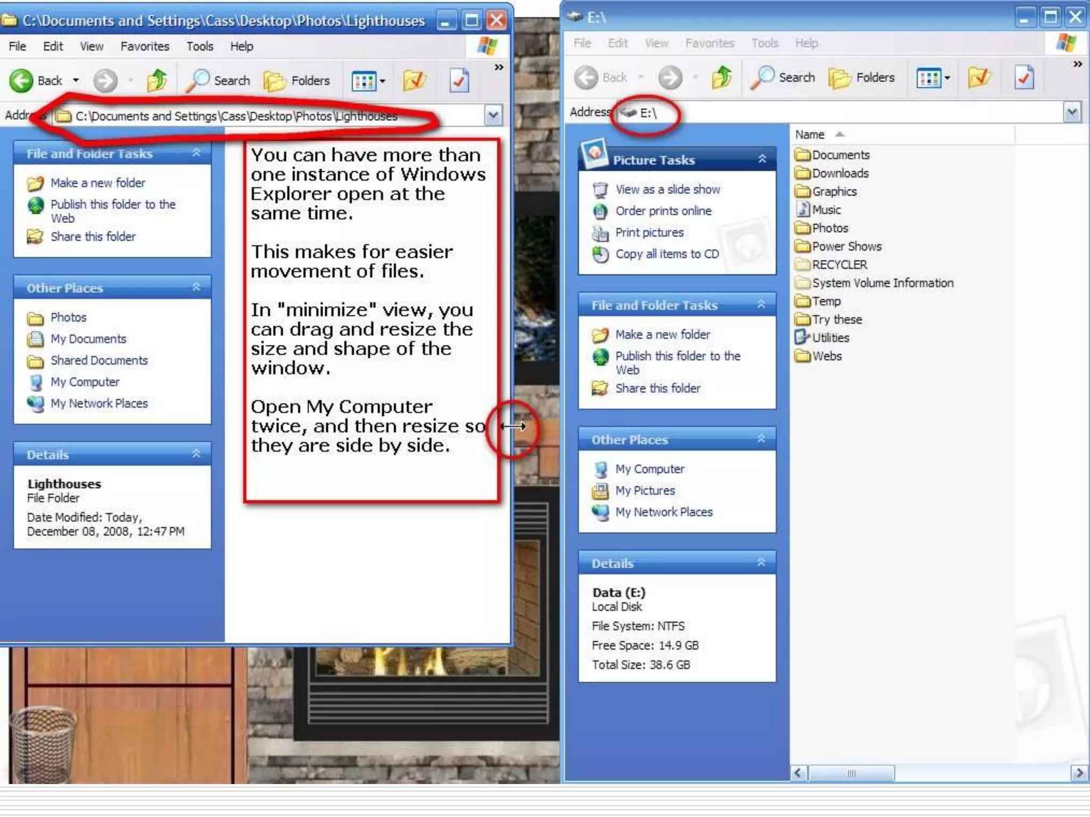Screen dimensions: 1090x817
Task: Open address bar dropdown in E:\ window
Action: coord(1072,112)
